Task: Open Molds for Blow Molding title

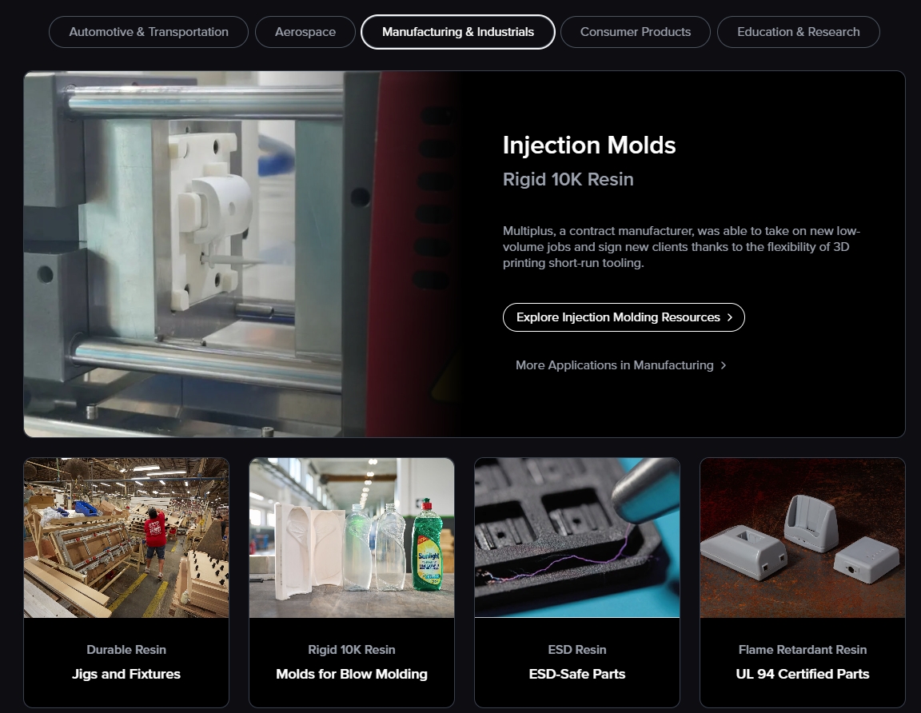Action: [352, 674]
